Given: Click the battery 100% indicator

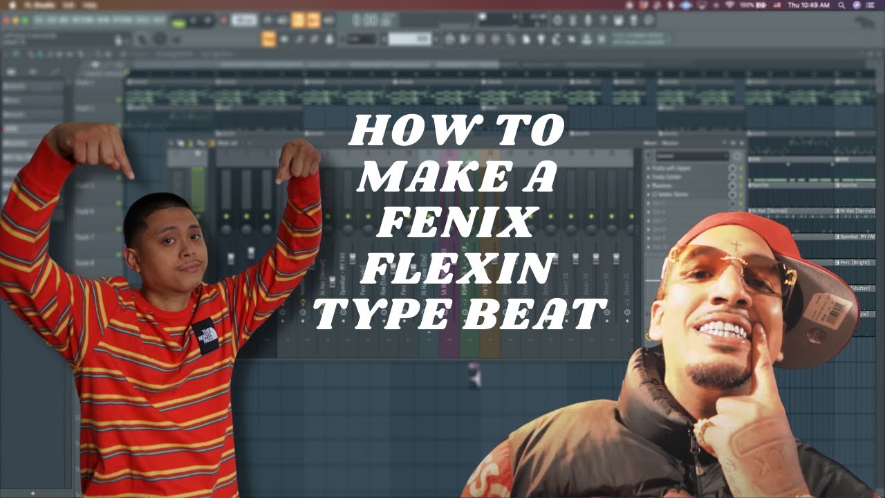Looking at the screenshot, I should (x=752, y=5).
